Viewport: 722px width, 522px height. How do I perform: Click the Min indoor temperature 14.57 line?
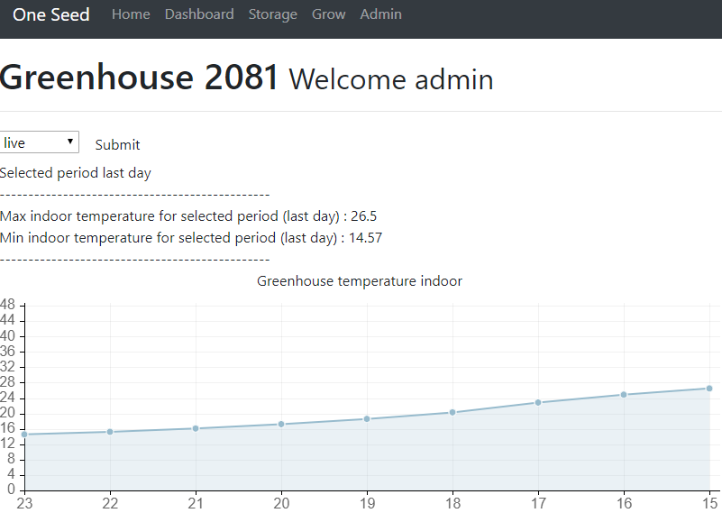191,238
